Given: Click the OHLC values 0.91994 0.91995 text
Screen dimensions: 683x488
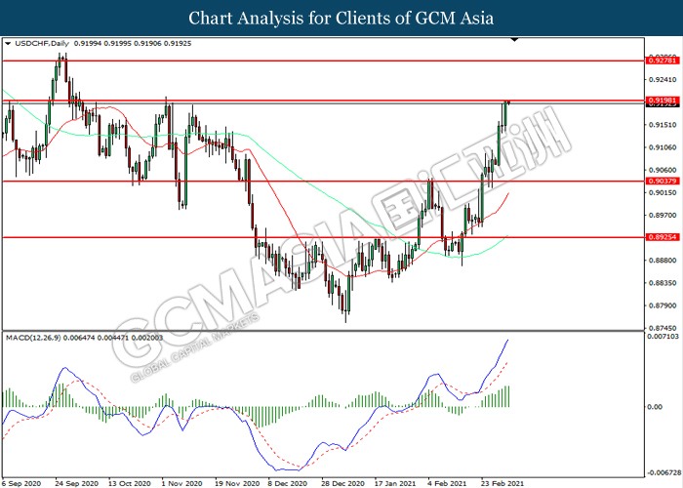Looking at the screenshot, I should (x=102, y=44).
